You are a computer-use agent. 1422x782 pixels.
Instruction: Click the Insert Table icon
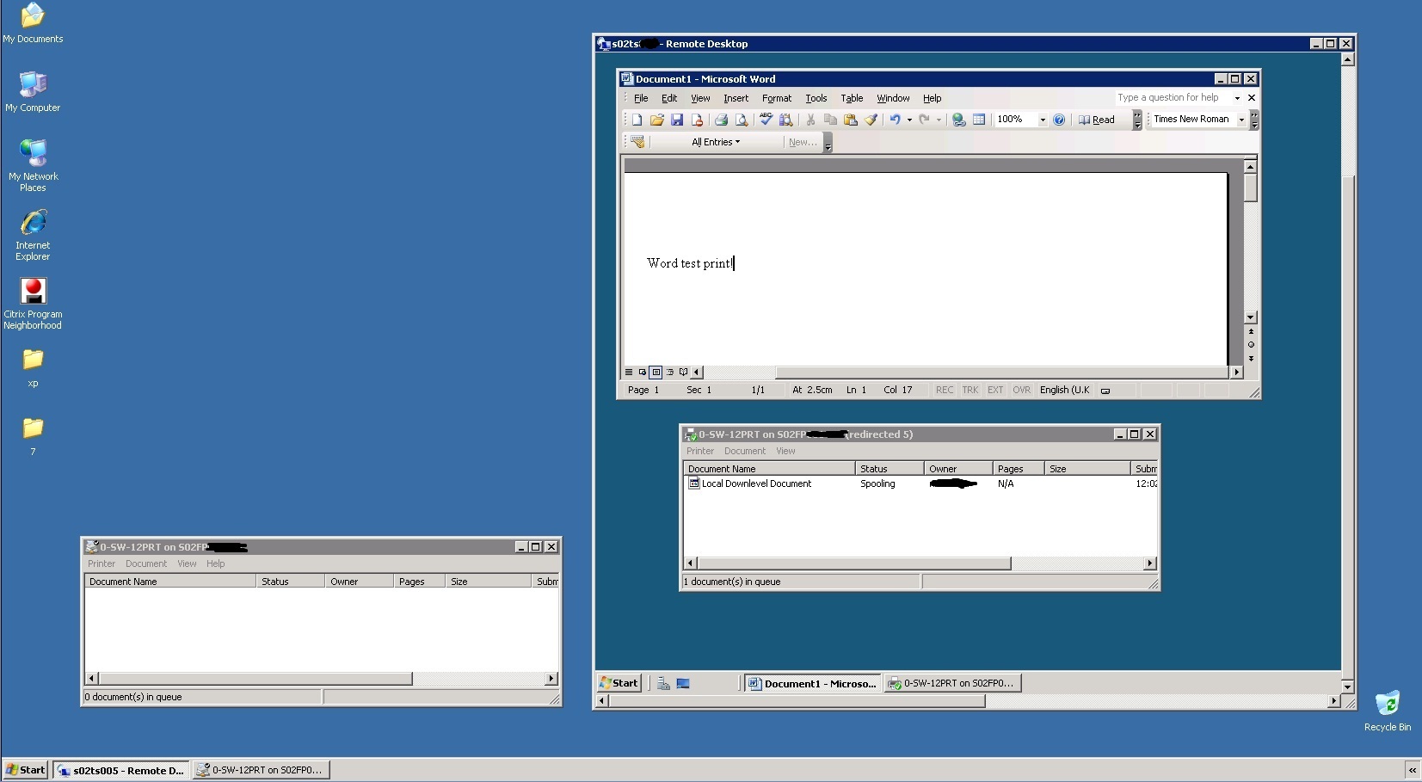978,120
